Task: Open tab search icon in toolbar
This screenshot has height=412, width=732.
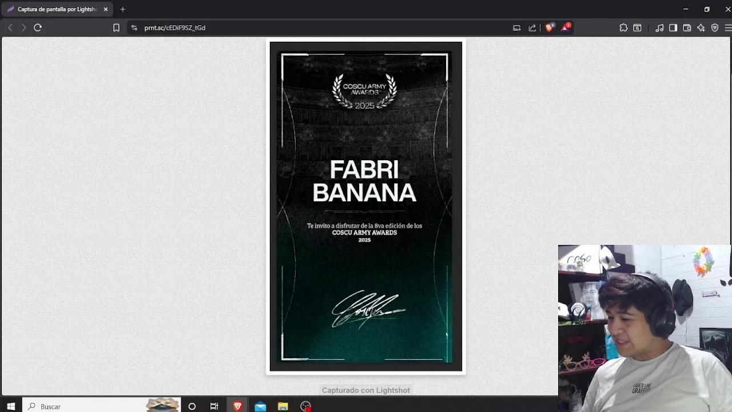Action: tap(637, 27)
